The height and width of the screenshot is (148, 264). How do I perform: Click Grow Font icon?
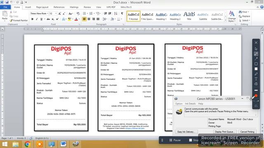coord(59,14)
